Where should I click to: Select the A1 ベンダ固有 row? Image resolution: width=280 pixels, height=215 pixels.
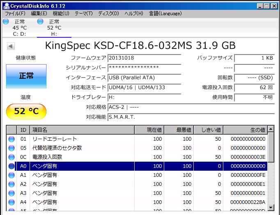(137, 175)
